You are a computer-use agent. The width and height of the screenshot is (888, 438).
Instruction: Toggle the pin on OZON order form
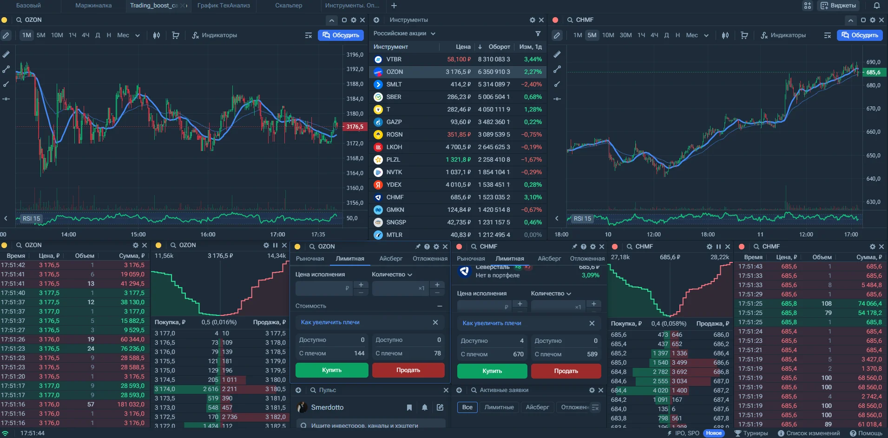click(x=418, y=247)
